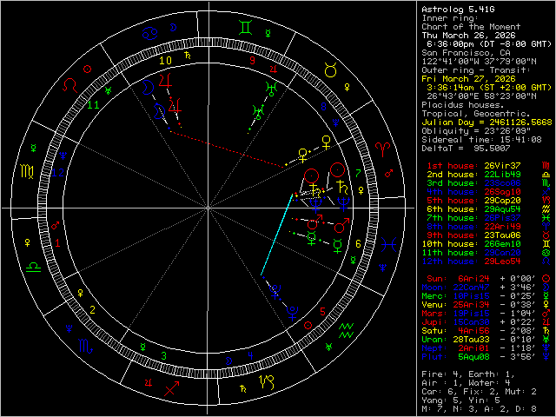Select the Capricorn glyph on the chart wheel
This screenshot has width=556, height=417.
click(267, 380)
